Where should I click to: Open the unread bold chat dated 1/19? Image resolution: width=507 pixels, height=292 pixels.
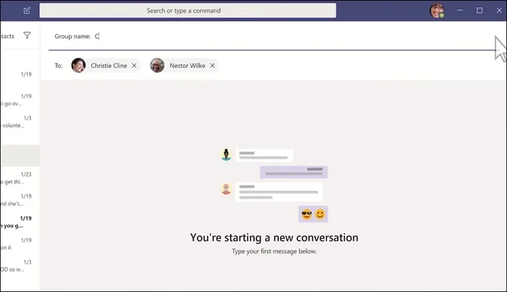tap(20, 222)
